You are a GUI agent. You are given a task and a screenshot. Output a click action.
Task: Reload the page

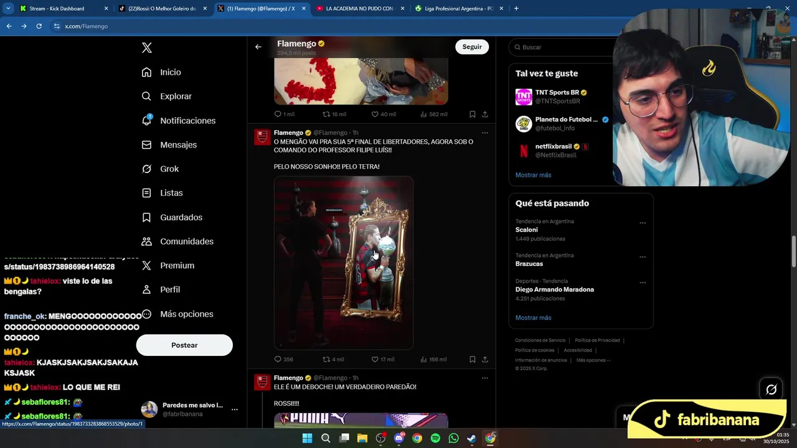[x=39, y=26]
